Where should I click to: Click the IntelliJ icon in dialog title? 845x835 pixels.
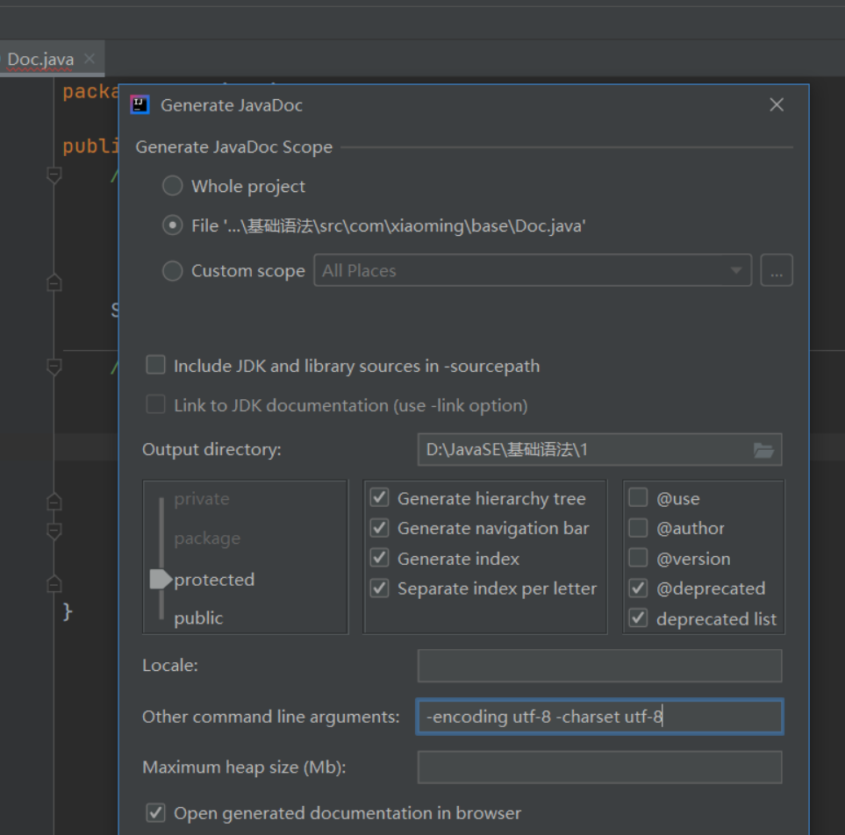(x=140, y=104)
